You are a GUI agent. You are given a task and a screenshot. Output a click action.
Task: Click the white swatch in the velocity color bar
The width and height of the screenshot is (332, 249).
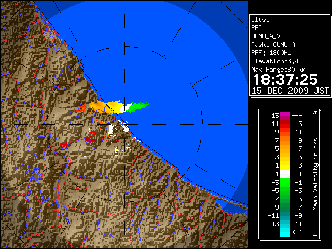285,174
